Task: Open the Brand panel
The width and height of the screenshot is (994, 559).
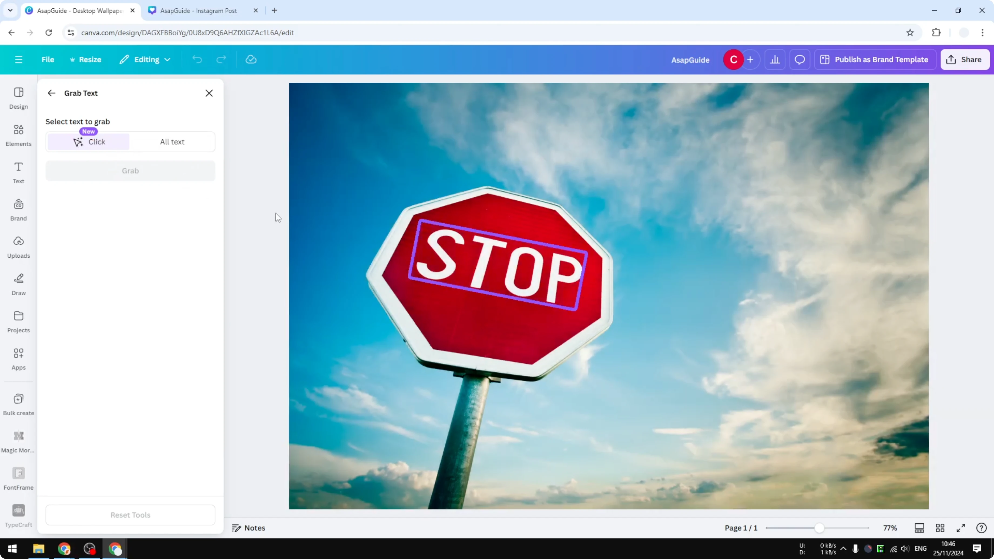Action: 18,210
